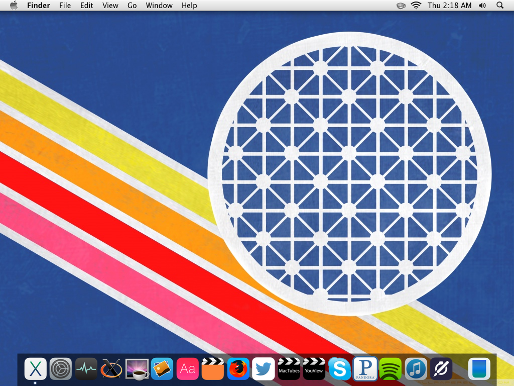Click the bowl icon in menu bar
The height and width of the screenshot is (386, 514).
[401, 6]
